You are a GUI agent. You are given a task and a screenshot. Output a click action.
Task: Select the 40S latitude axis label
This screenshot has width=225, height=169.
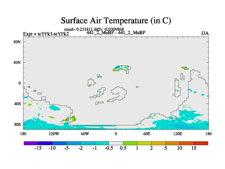18,104
